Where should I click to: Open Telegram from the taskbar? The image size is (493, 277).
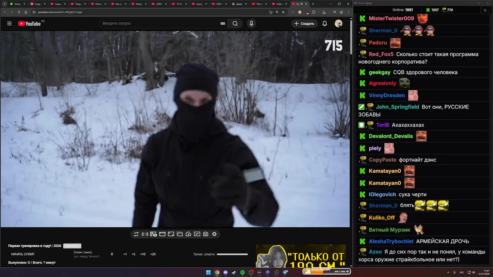click(x=285, y=272)
